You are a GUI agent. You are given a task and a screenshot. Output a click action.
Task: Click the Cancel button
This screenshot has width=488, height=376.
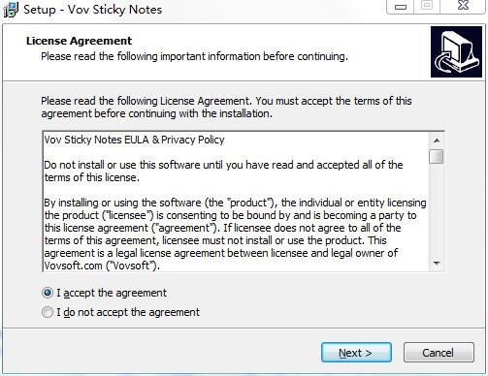439,353
